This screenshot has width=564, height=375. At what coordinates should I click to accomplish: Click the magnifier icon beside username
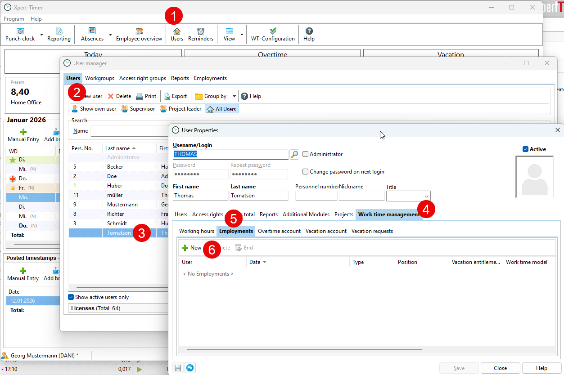point(294,154)
